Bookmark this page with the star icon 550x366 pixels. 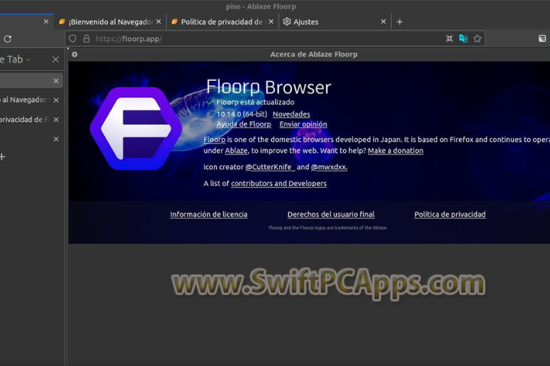pos(477,39)
